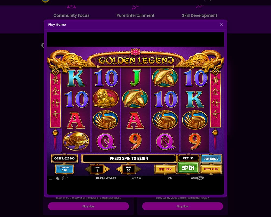Open the hamburger menu in game bar
The height and width of the screenshot is (217, 271).
tap(50, 178)
